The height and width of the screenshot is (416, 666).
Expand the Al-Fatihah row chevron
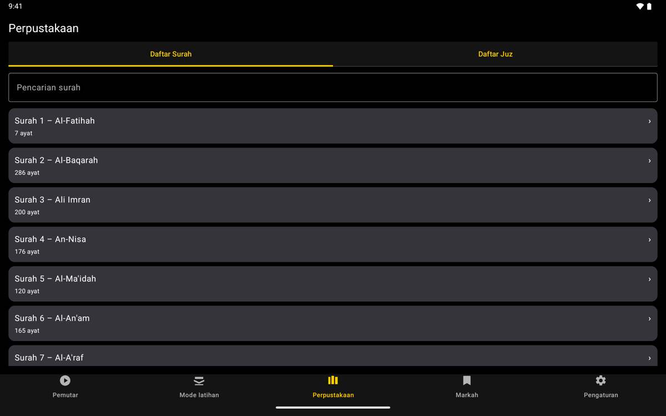coord(649,121)
